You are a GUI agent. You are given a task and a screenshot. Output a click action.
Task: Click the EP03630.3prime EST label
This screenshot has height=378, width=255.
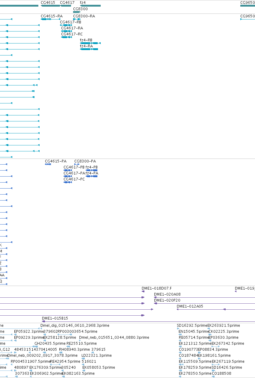pyautogui.click(x=224, y=338)
